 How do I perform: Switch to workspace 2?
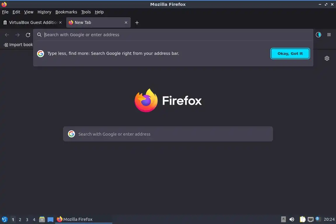click(20, 220)
